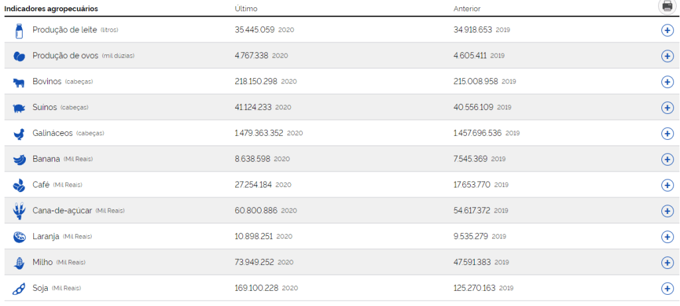Open the plus button for Laranja
The image size is (680, 306).
click(x=667, y=237)
